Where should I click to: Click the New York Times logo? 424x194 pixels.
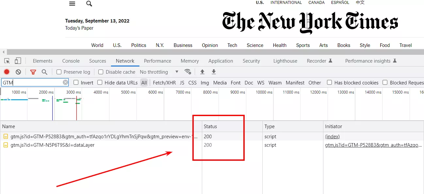click(310, 22)
